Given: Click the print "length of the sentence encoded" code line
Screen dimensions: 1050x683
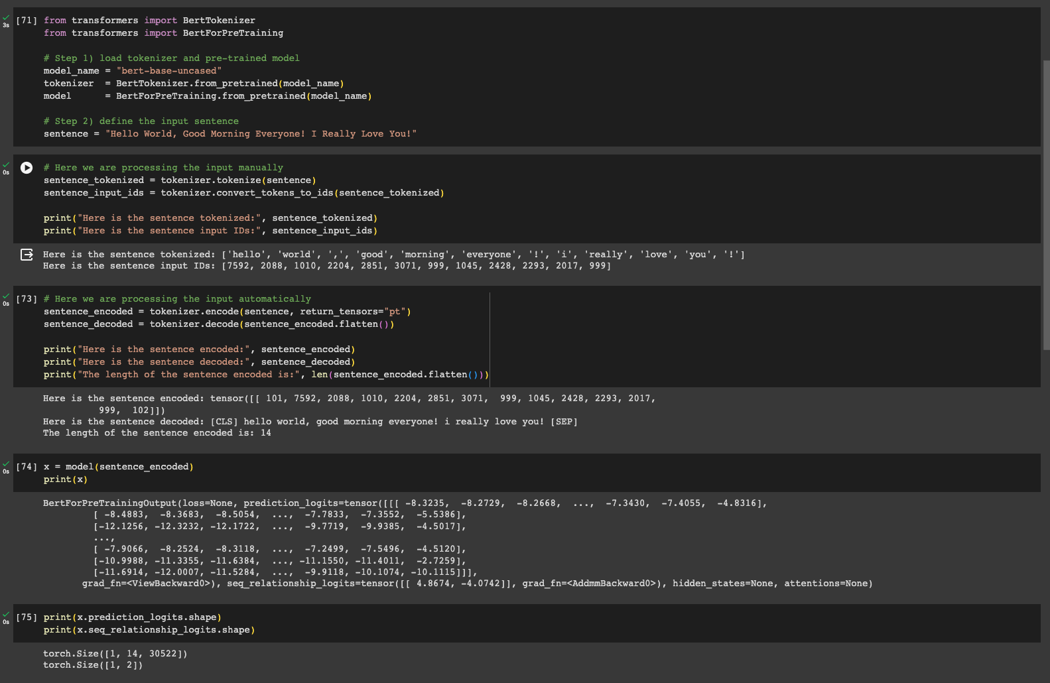Looking at the screenshot, I should (266, 375).
